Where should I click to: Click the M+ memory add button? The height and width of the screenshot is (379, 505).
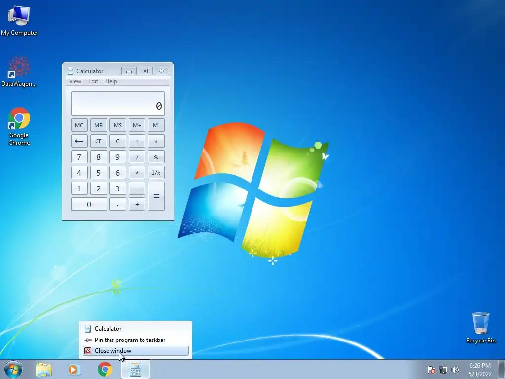tap(137, 125)
